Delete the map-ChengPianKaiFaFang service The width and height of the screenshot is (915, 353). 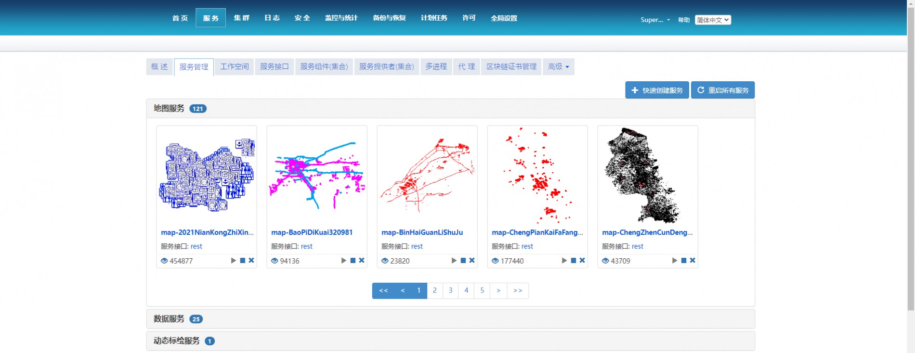coord(582,261)
